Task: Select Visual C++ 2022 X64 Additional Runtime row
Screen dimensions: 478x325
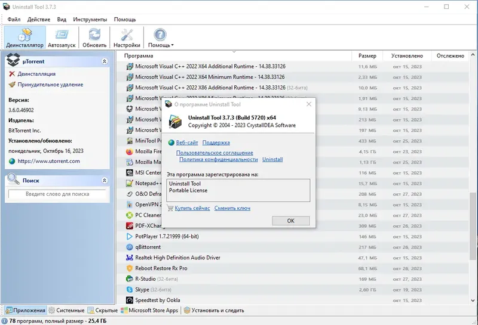Action: pos(293,66)
